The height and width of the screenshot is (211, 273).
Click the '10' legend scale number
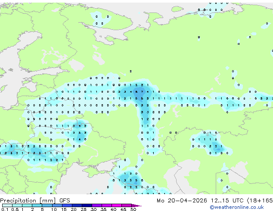point(54,209)
